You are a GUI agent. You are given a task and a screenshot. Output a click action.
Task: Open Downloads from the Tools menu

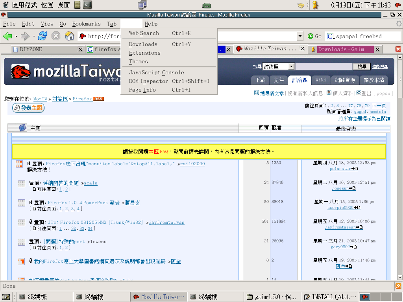pyautogui.click(x=169, y=44)
